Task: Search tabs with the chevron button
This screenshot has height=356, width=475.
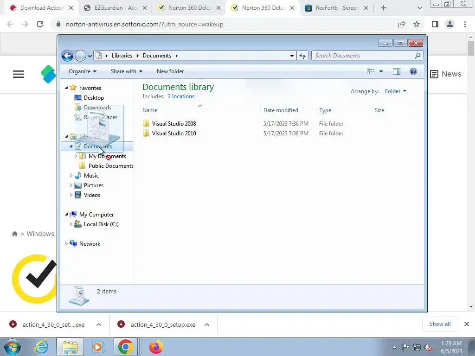Action: click(x=419, y=8)
